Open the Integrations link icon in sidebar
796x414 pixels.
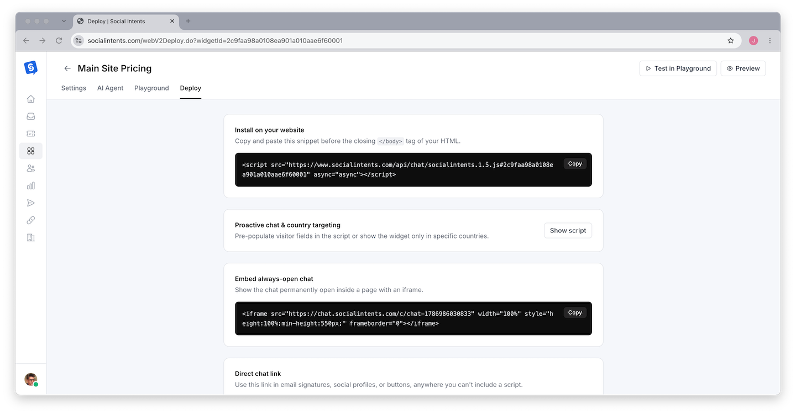(x=31, y=220)
